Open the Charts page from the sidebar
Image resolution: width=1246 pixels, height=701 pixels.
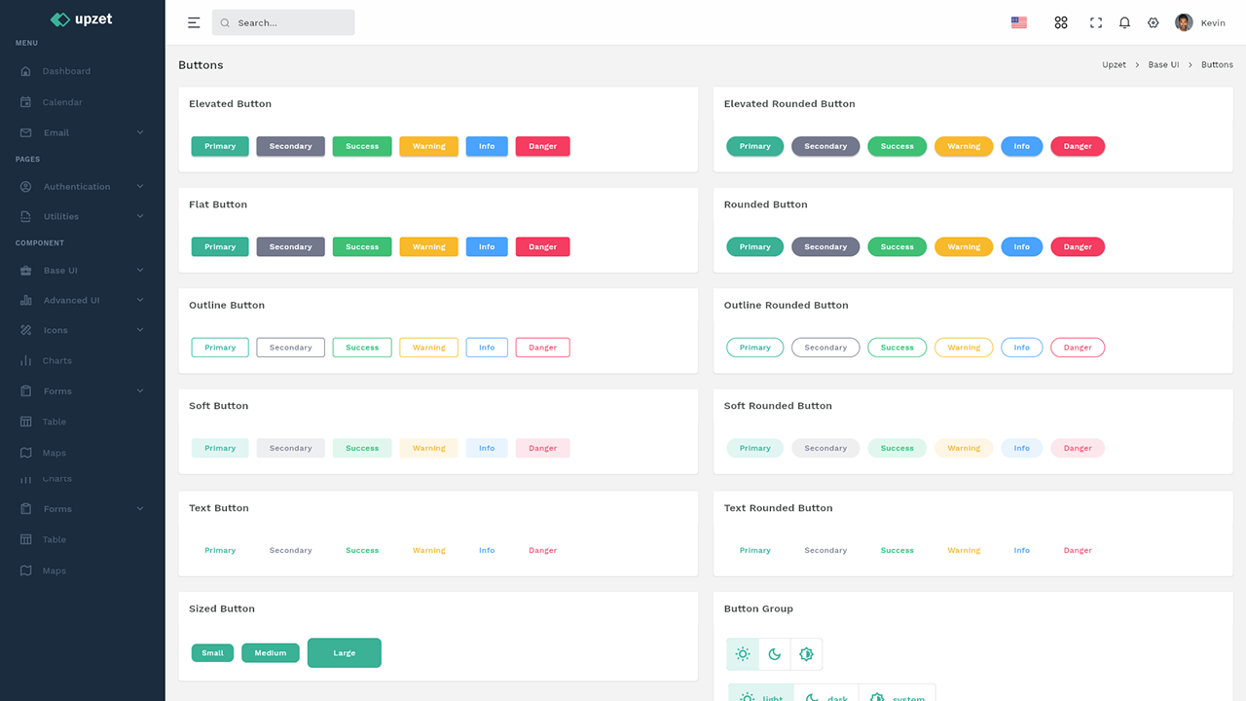pos(58,360)
